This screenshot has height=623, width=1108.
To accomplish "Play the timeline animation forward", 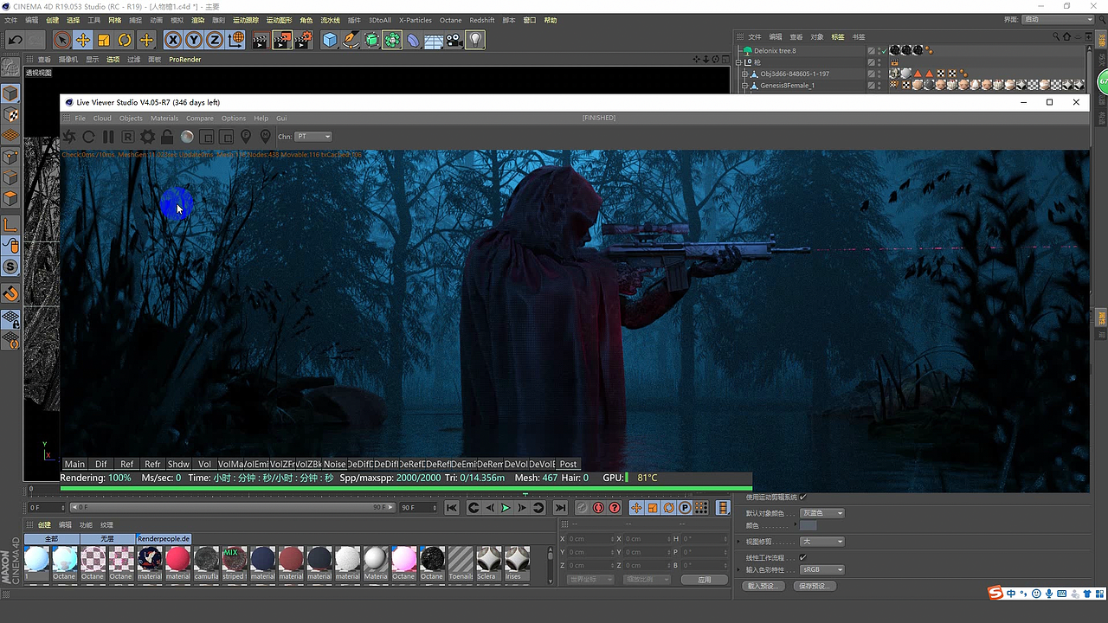I will coord(506,508).
